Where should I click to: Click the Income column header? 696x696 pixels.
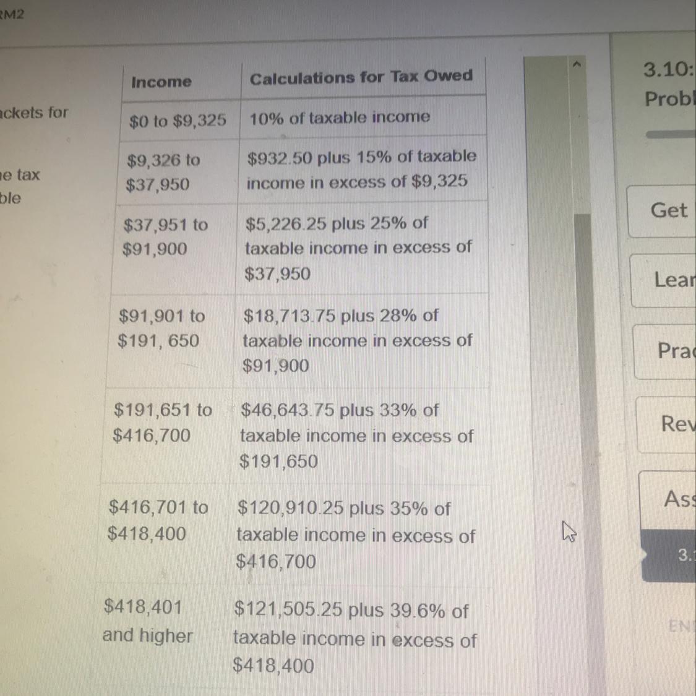(x=161, y=82)
